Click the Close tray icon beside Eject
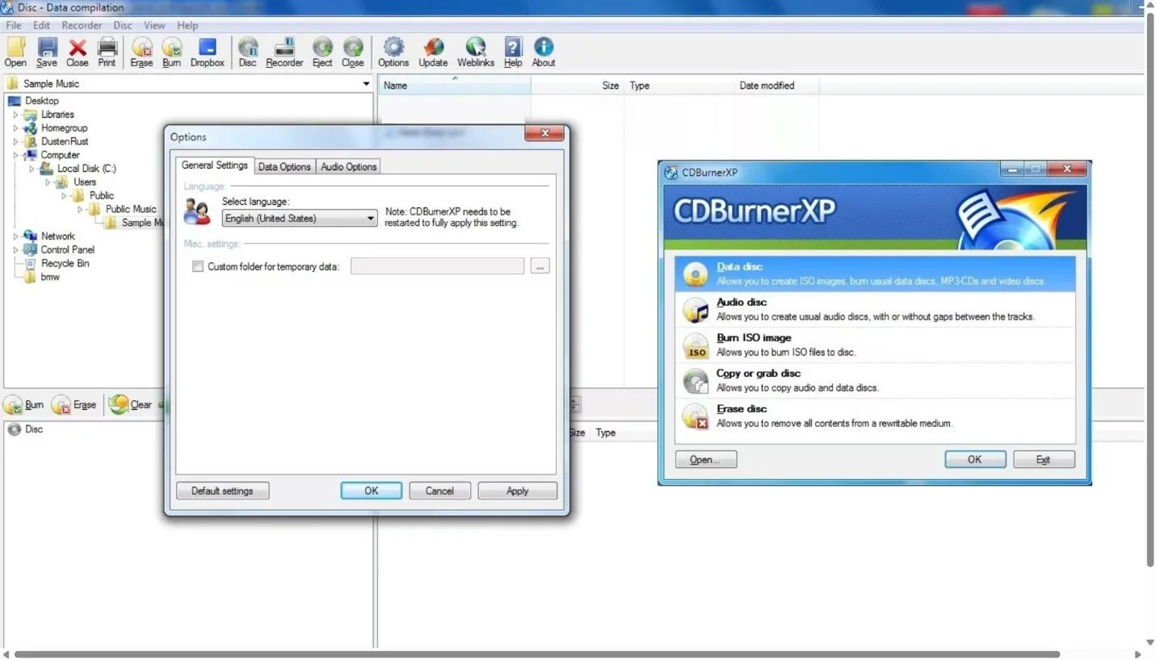Viewport: 1156px width, 660px height. [x=353, y=52]
